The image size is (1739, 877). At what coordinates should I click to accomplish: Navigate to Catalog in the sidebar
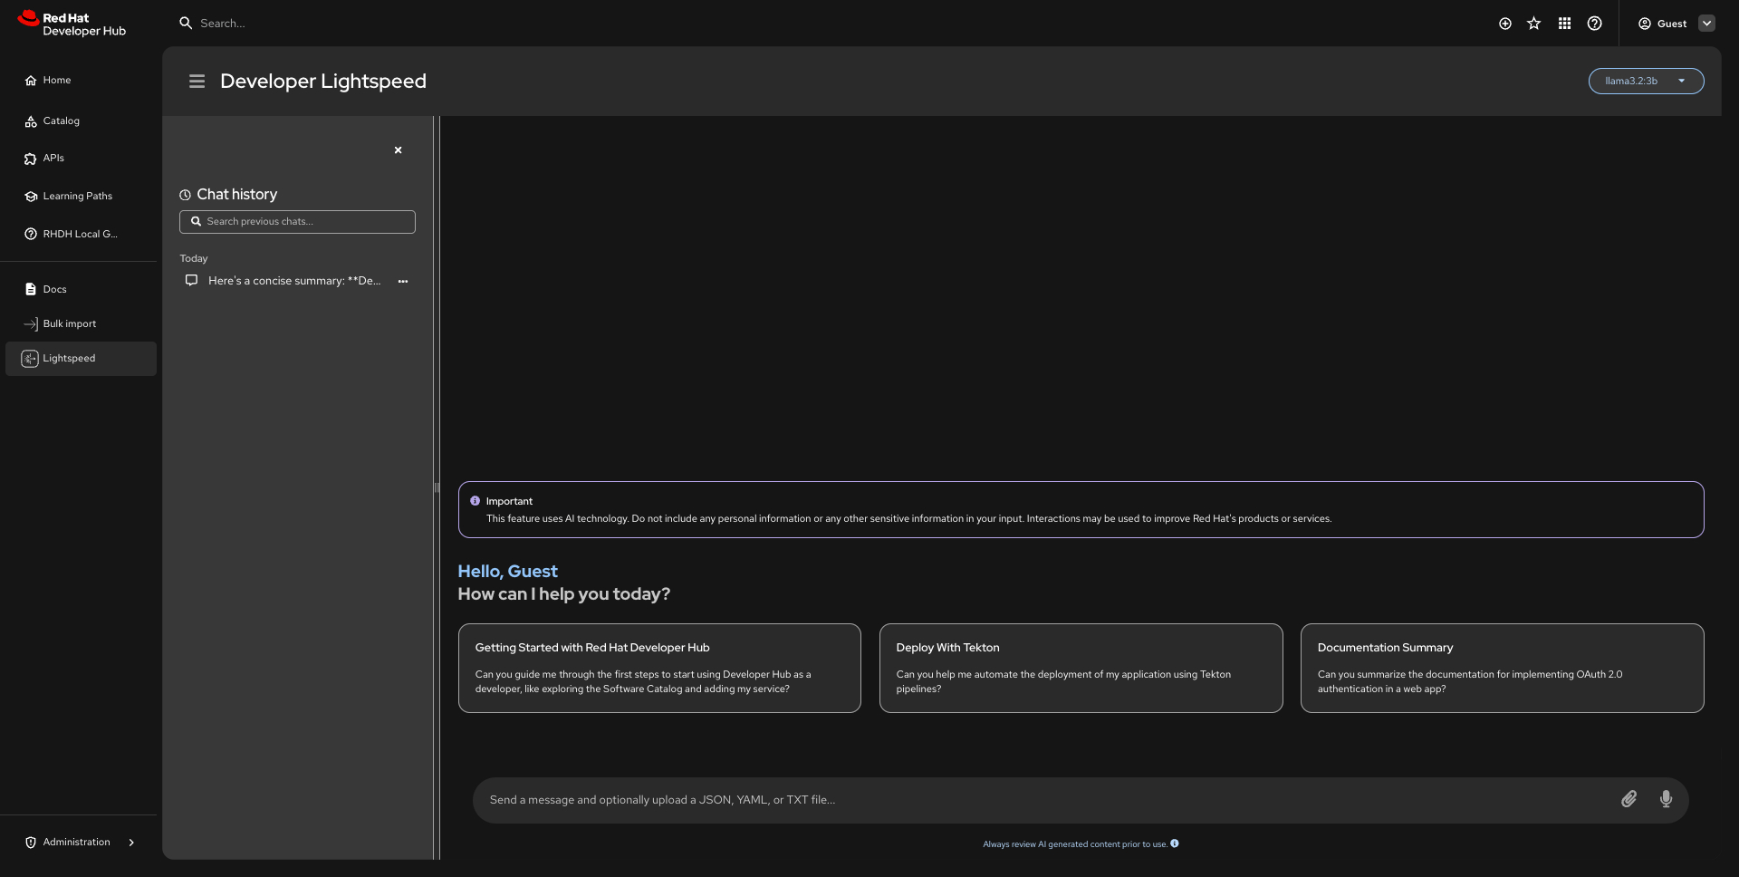tap(62, 121)
